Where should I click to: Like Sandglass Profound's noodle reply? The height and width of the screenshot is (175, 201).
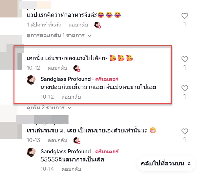click(x=185, y=88)
